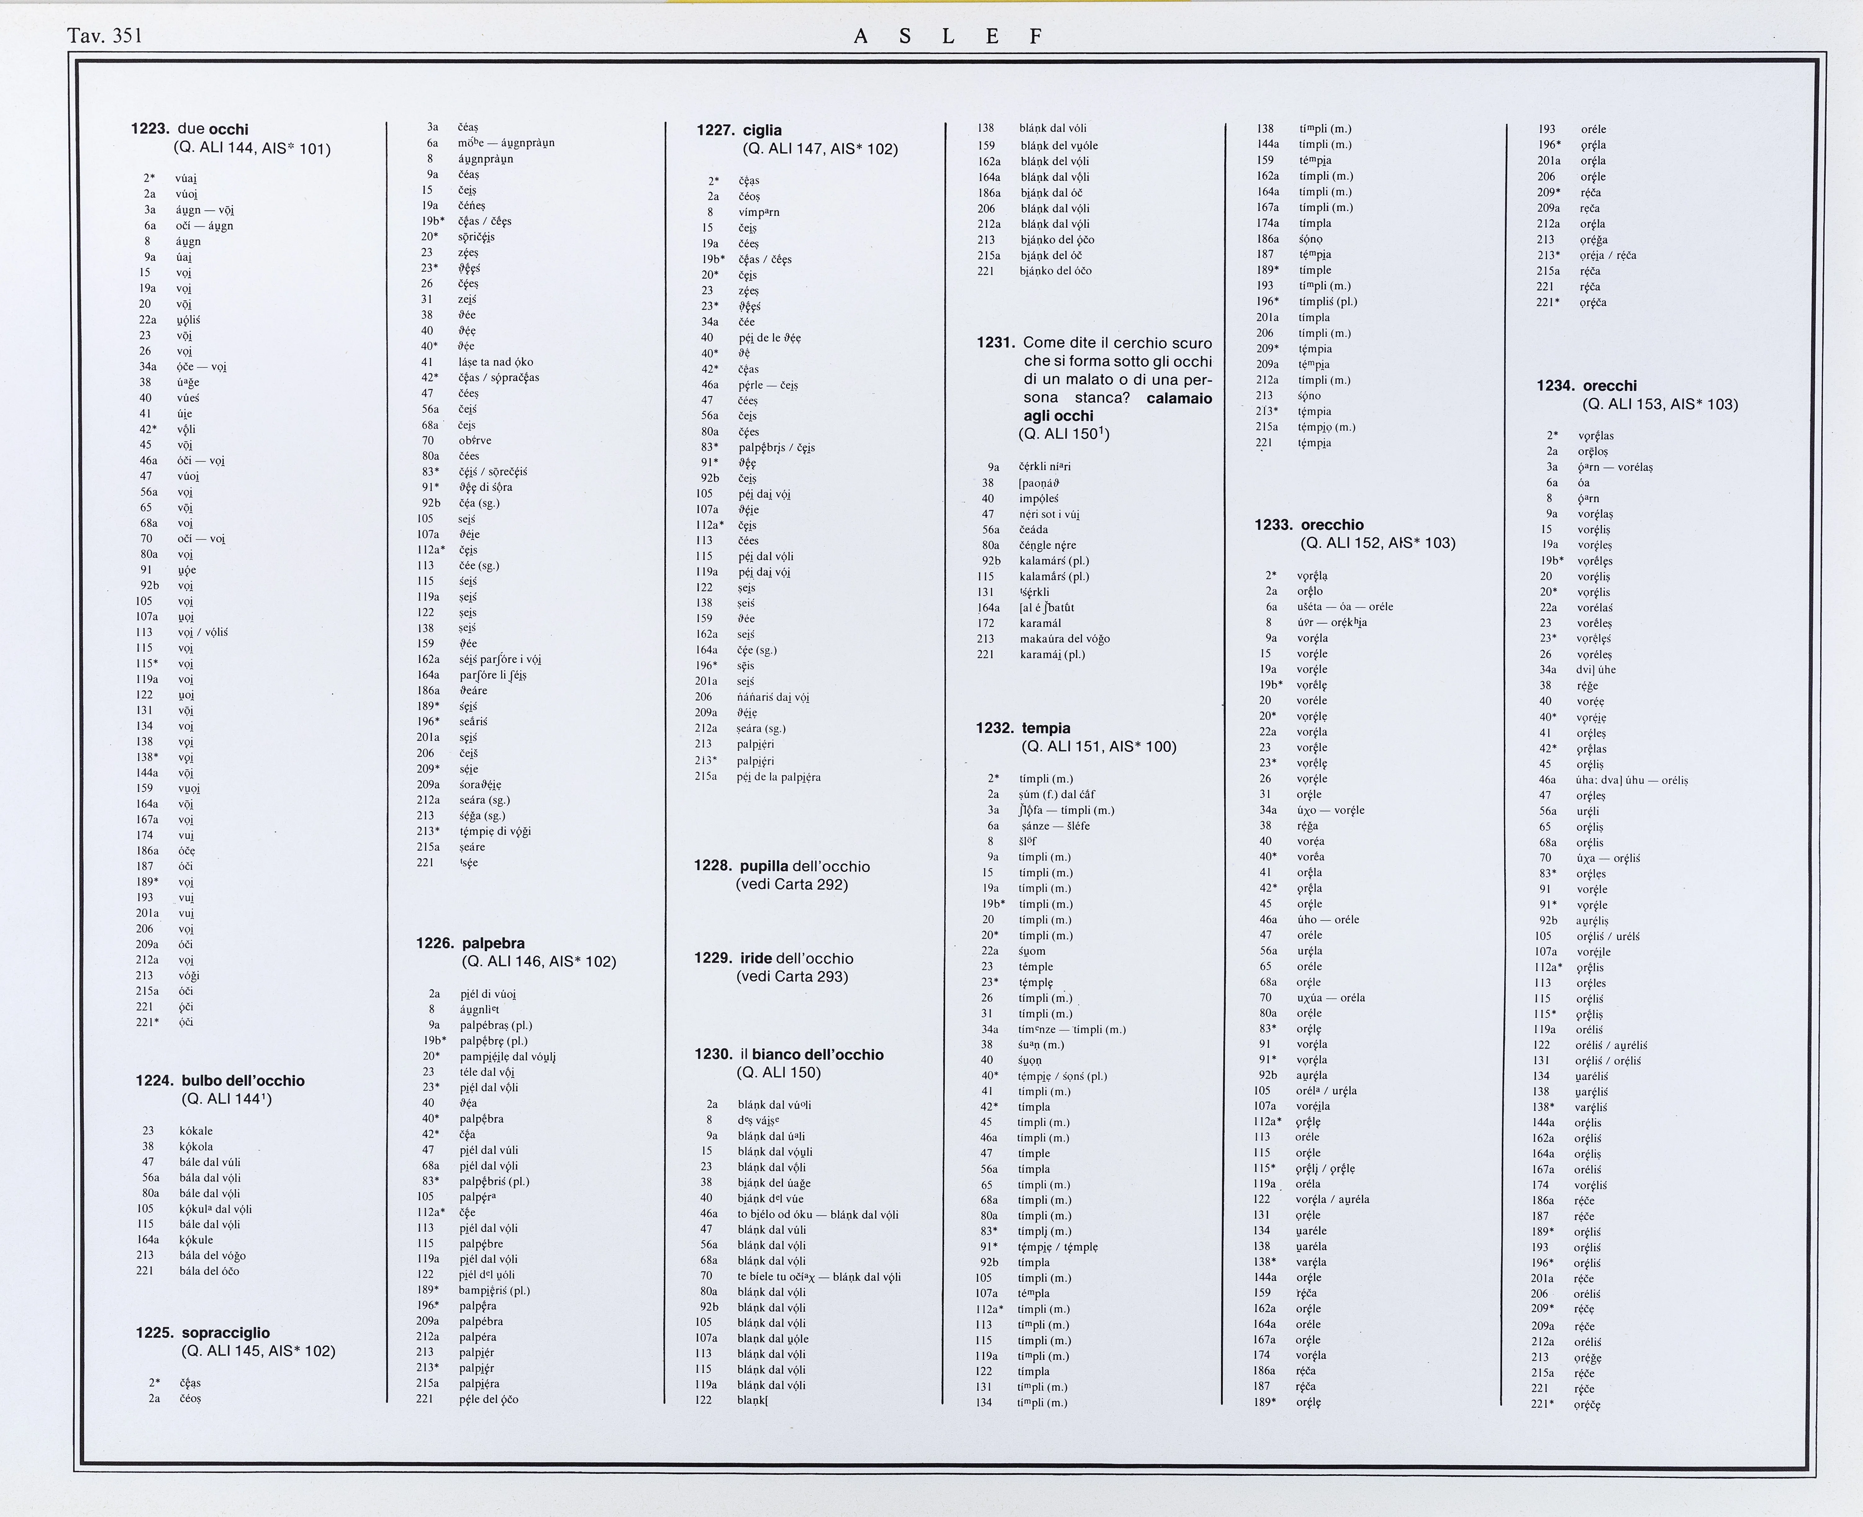Select heading '1234. orecchi'
Viewport: 1863px width, 1517px height.
pyautogui.click(x=1587, y=385)
